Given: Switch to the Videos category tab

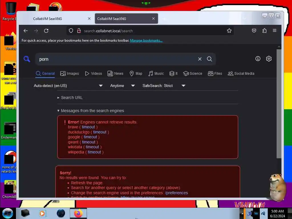Looking at the screenshot, I should click(93, 74).
